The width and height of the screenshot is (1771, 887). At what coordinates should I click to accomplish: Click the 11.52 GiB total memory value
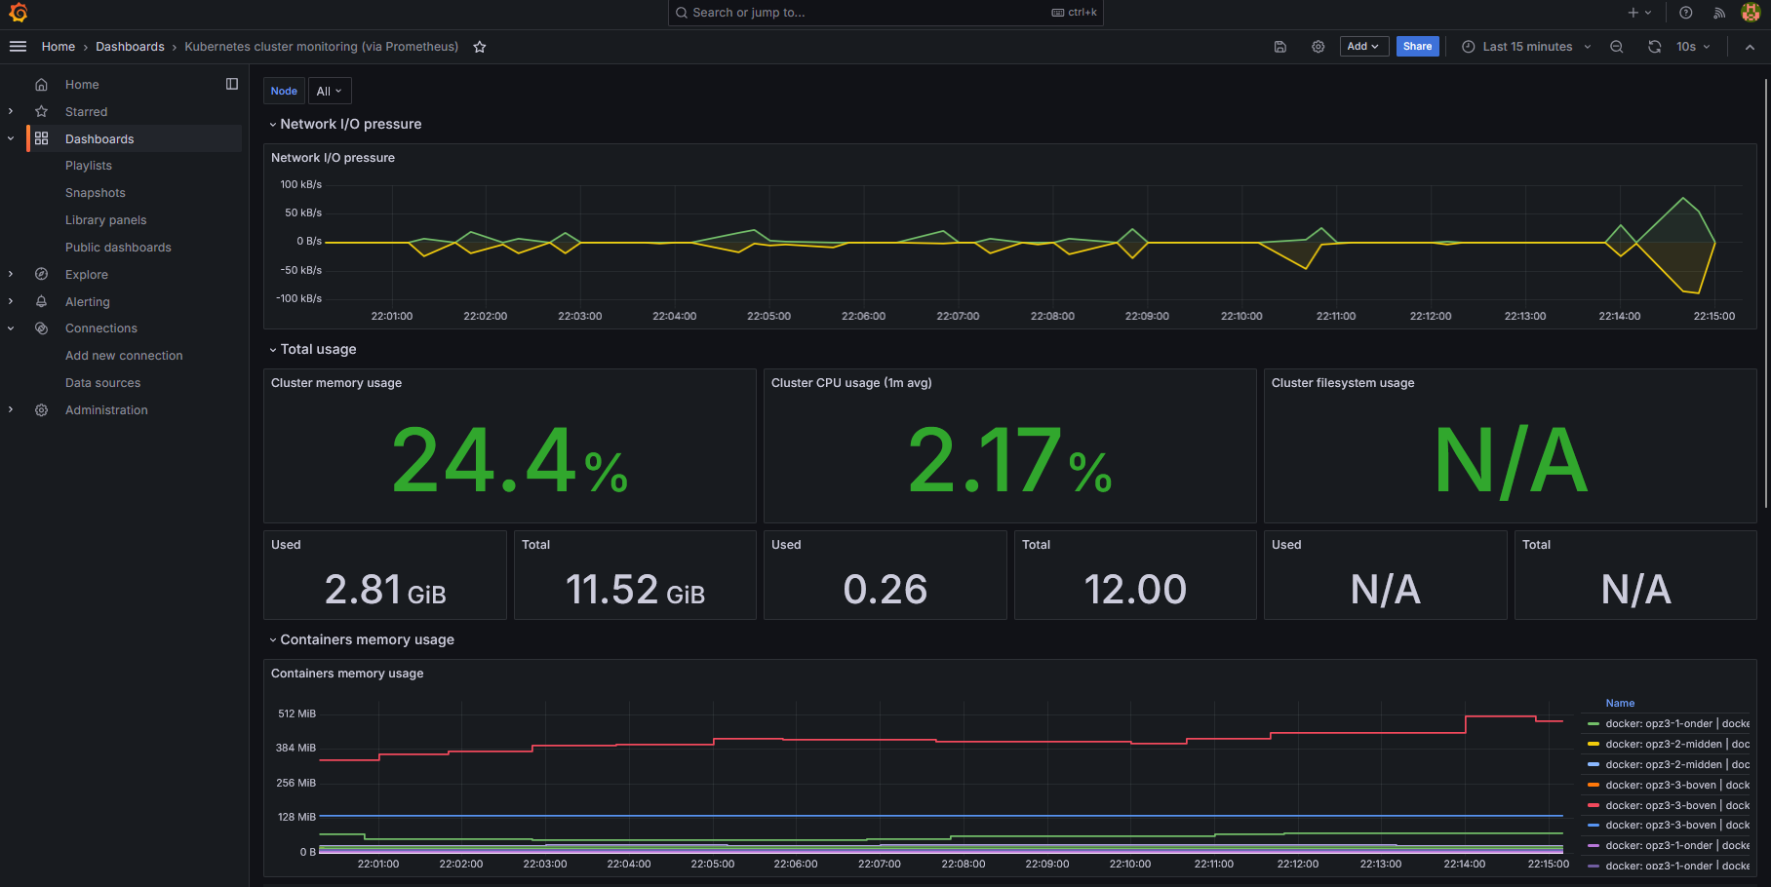pos(635,590)
